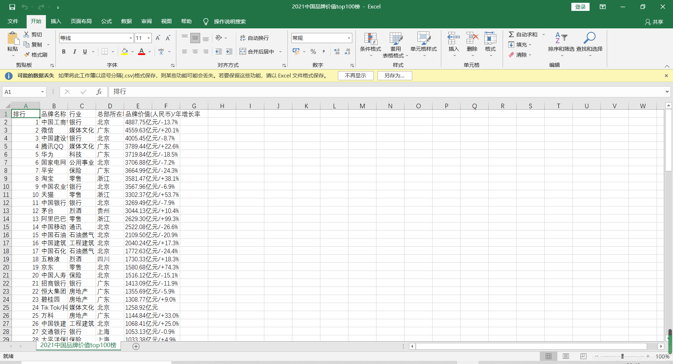Image resolution: width=673 pixels, height=364 pixels.
Task: Increase font size with the large A icon
Action: pos(158,38)
